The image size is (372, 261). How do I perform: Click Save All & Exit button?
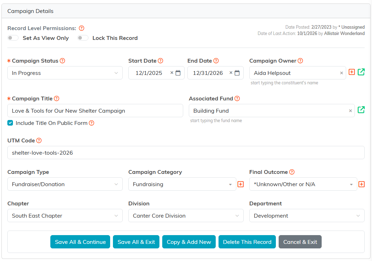pos(136,242)
